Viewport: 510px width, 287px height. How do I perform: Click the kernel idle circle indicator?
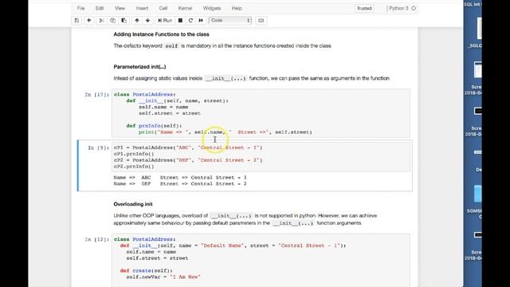point(414,9)
